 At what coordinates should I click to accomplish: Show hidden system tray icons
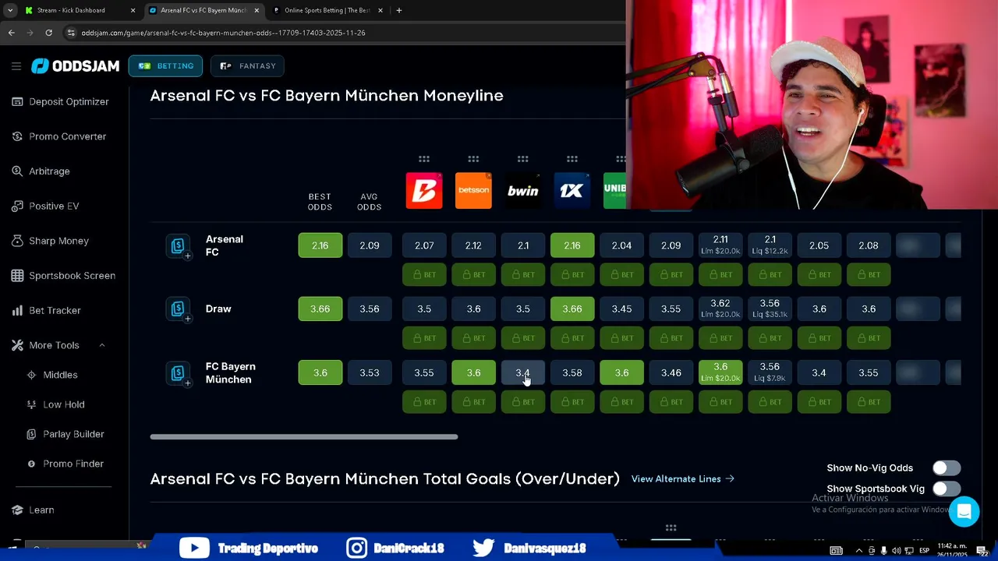tap(859, 551)
